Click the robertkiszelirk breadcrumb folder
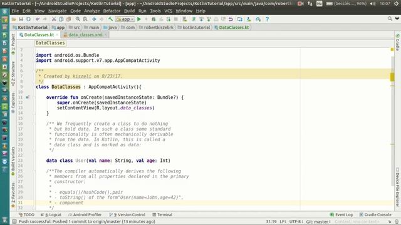Viewport: 401px width, 225px height. click(x=156, y=27)
